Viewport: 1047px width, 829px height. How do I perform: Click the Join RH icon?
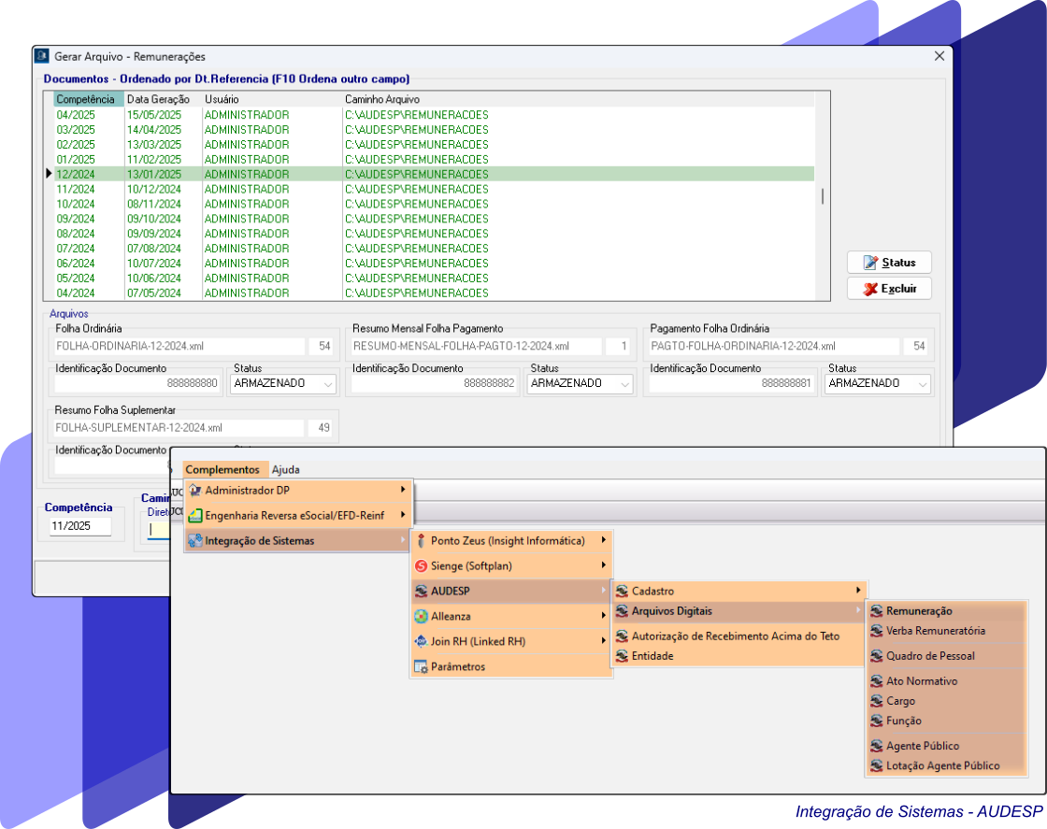[x=421, y=642]
